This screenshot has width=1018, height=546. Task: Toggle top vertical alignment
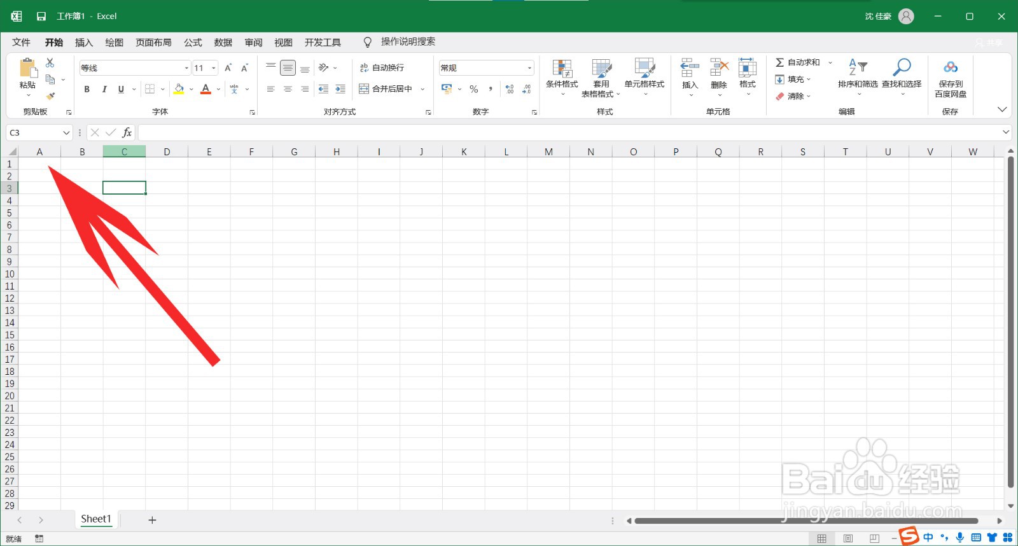point(270,67)
